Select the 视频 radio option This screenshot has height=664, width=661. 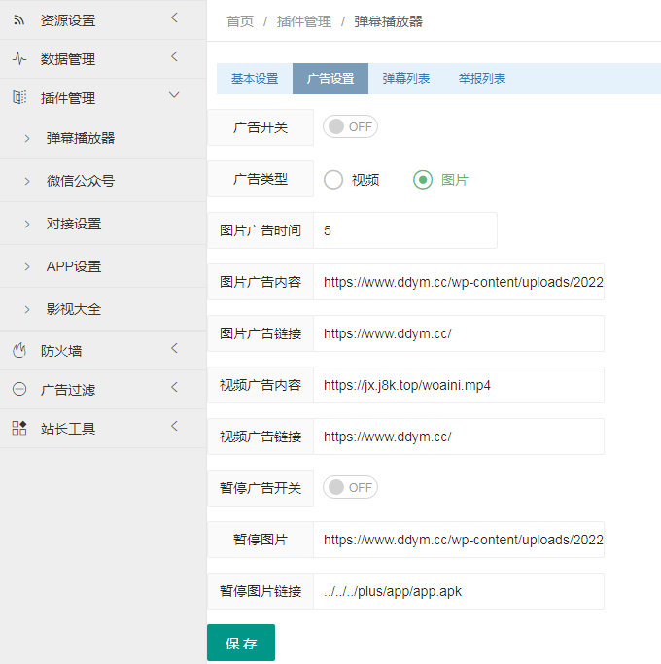tap(334, 180)
